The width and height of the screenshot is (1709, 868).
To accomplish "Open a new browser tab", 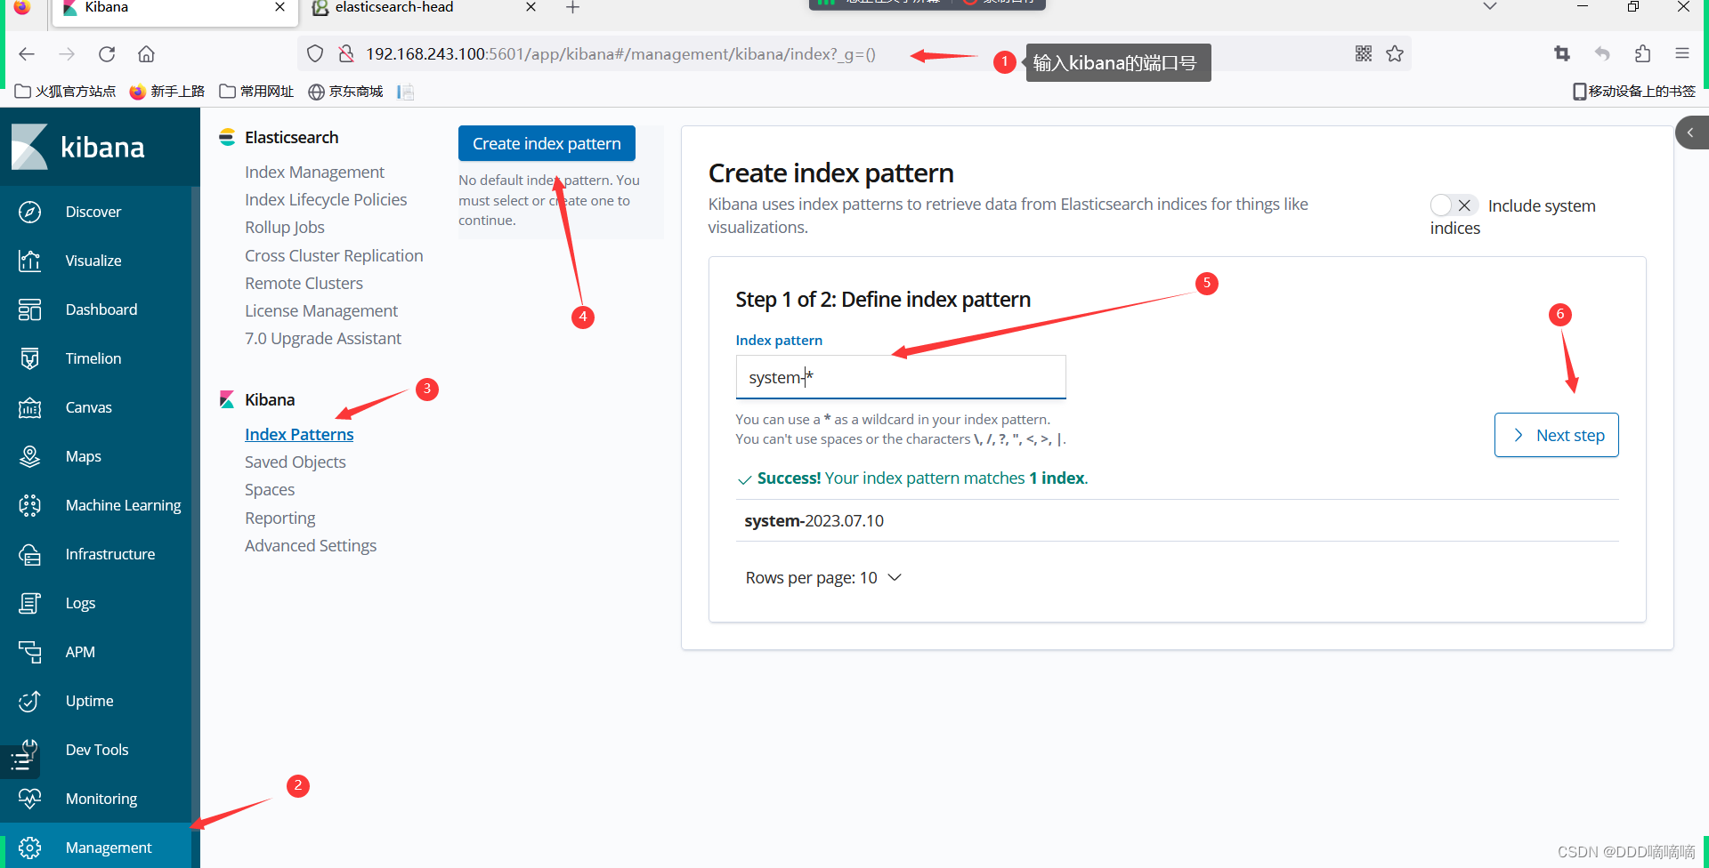I will (x=573, y=8).
